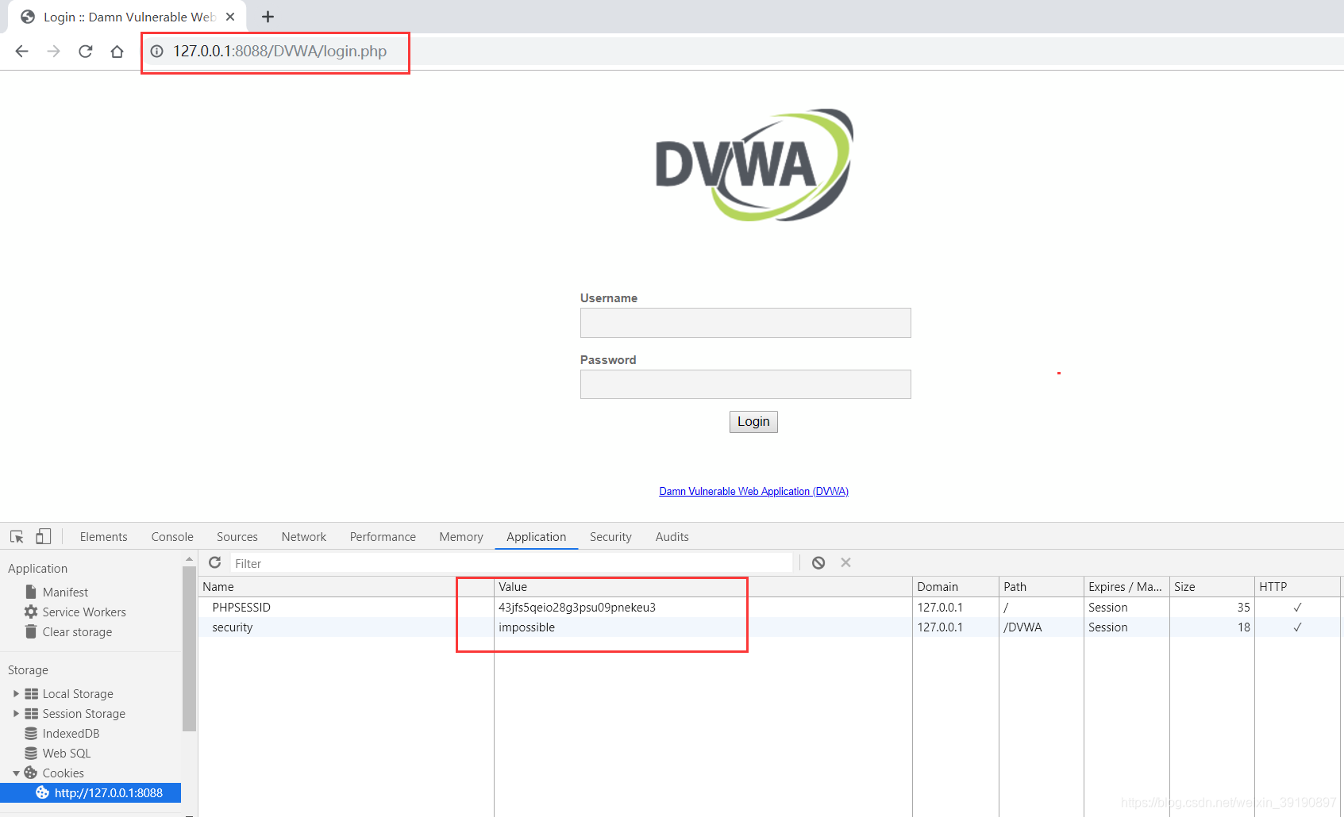This screenshot has height=817, width=1344.
Task: Delete selected cookie with the X icon
Action: [x=845, y=562]
